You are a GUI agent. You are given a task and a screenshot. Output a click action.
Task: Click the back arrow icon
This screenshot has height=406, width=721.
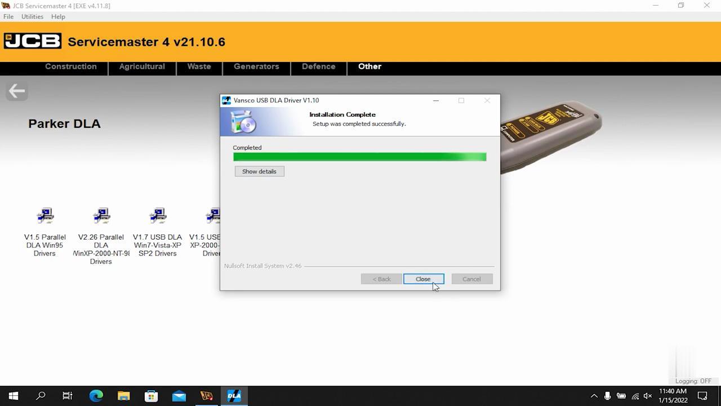17,91
